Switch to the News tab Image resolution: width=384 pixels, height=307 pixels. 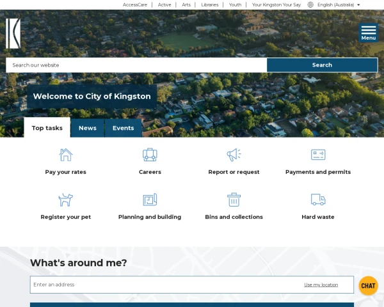pyautogui.click(x=88, y=128)
